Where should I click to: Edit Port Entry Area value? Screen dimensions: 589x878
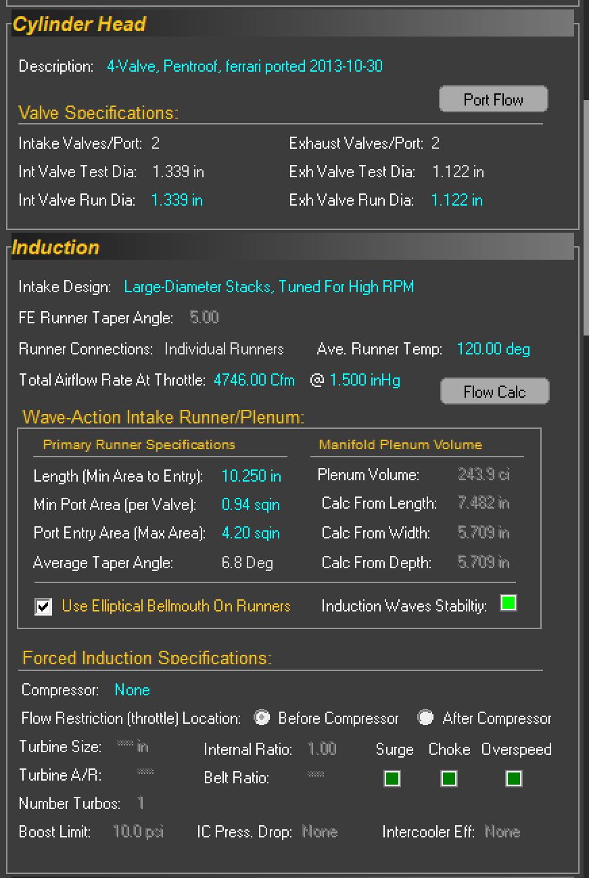[x=250, y=533]
